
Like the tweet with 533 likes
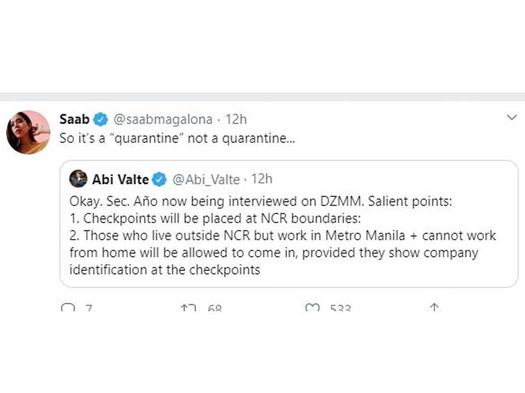pyautogui.click(x=313, y=308)
